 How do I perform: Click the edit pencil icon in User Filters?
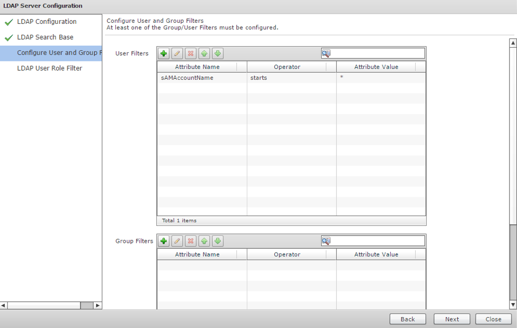pyautogui.click(x=177, y=53)
